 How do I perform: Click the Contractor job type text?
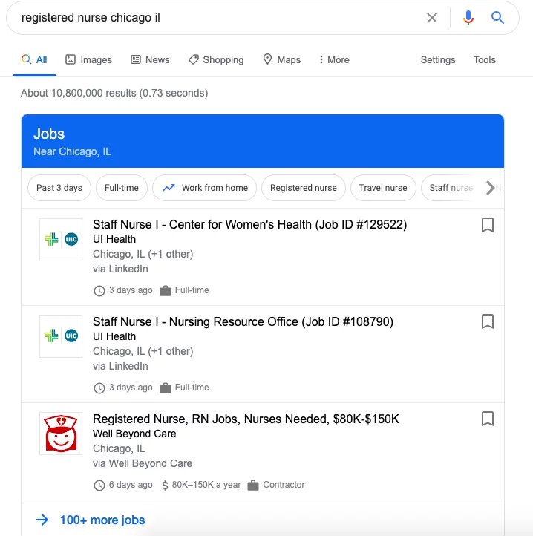click(284, 485)
